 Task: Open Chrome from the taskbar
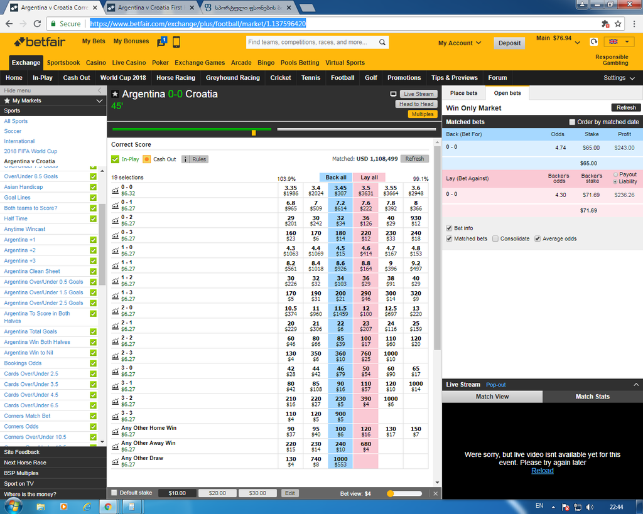click(108, 507)
